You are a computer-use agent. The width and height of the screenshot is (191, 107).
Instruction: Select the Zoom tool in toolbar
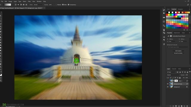pyautogui.click(x=1, y=67)
